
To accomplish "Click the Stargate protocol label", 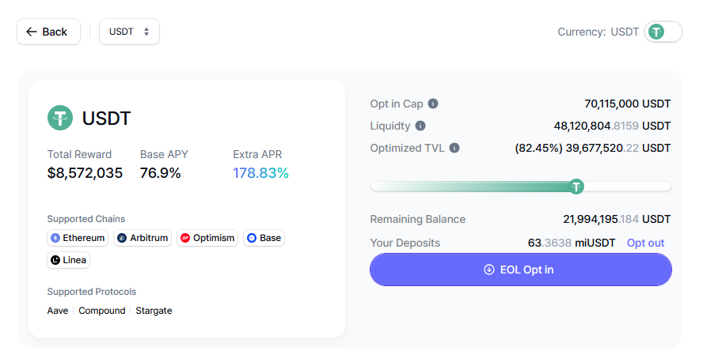I will (154, 311).
